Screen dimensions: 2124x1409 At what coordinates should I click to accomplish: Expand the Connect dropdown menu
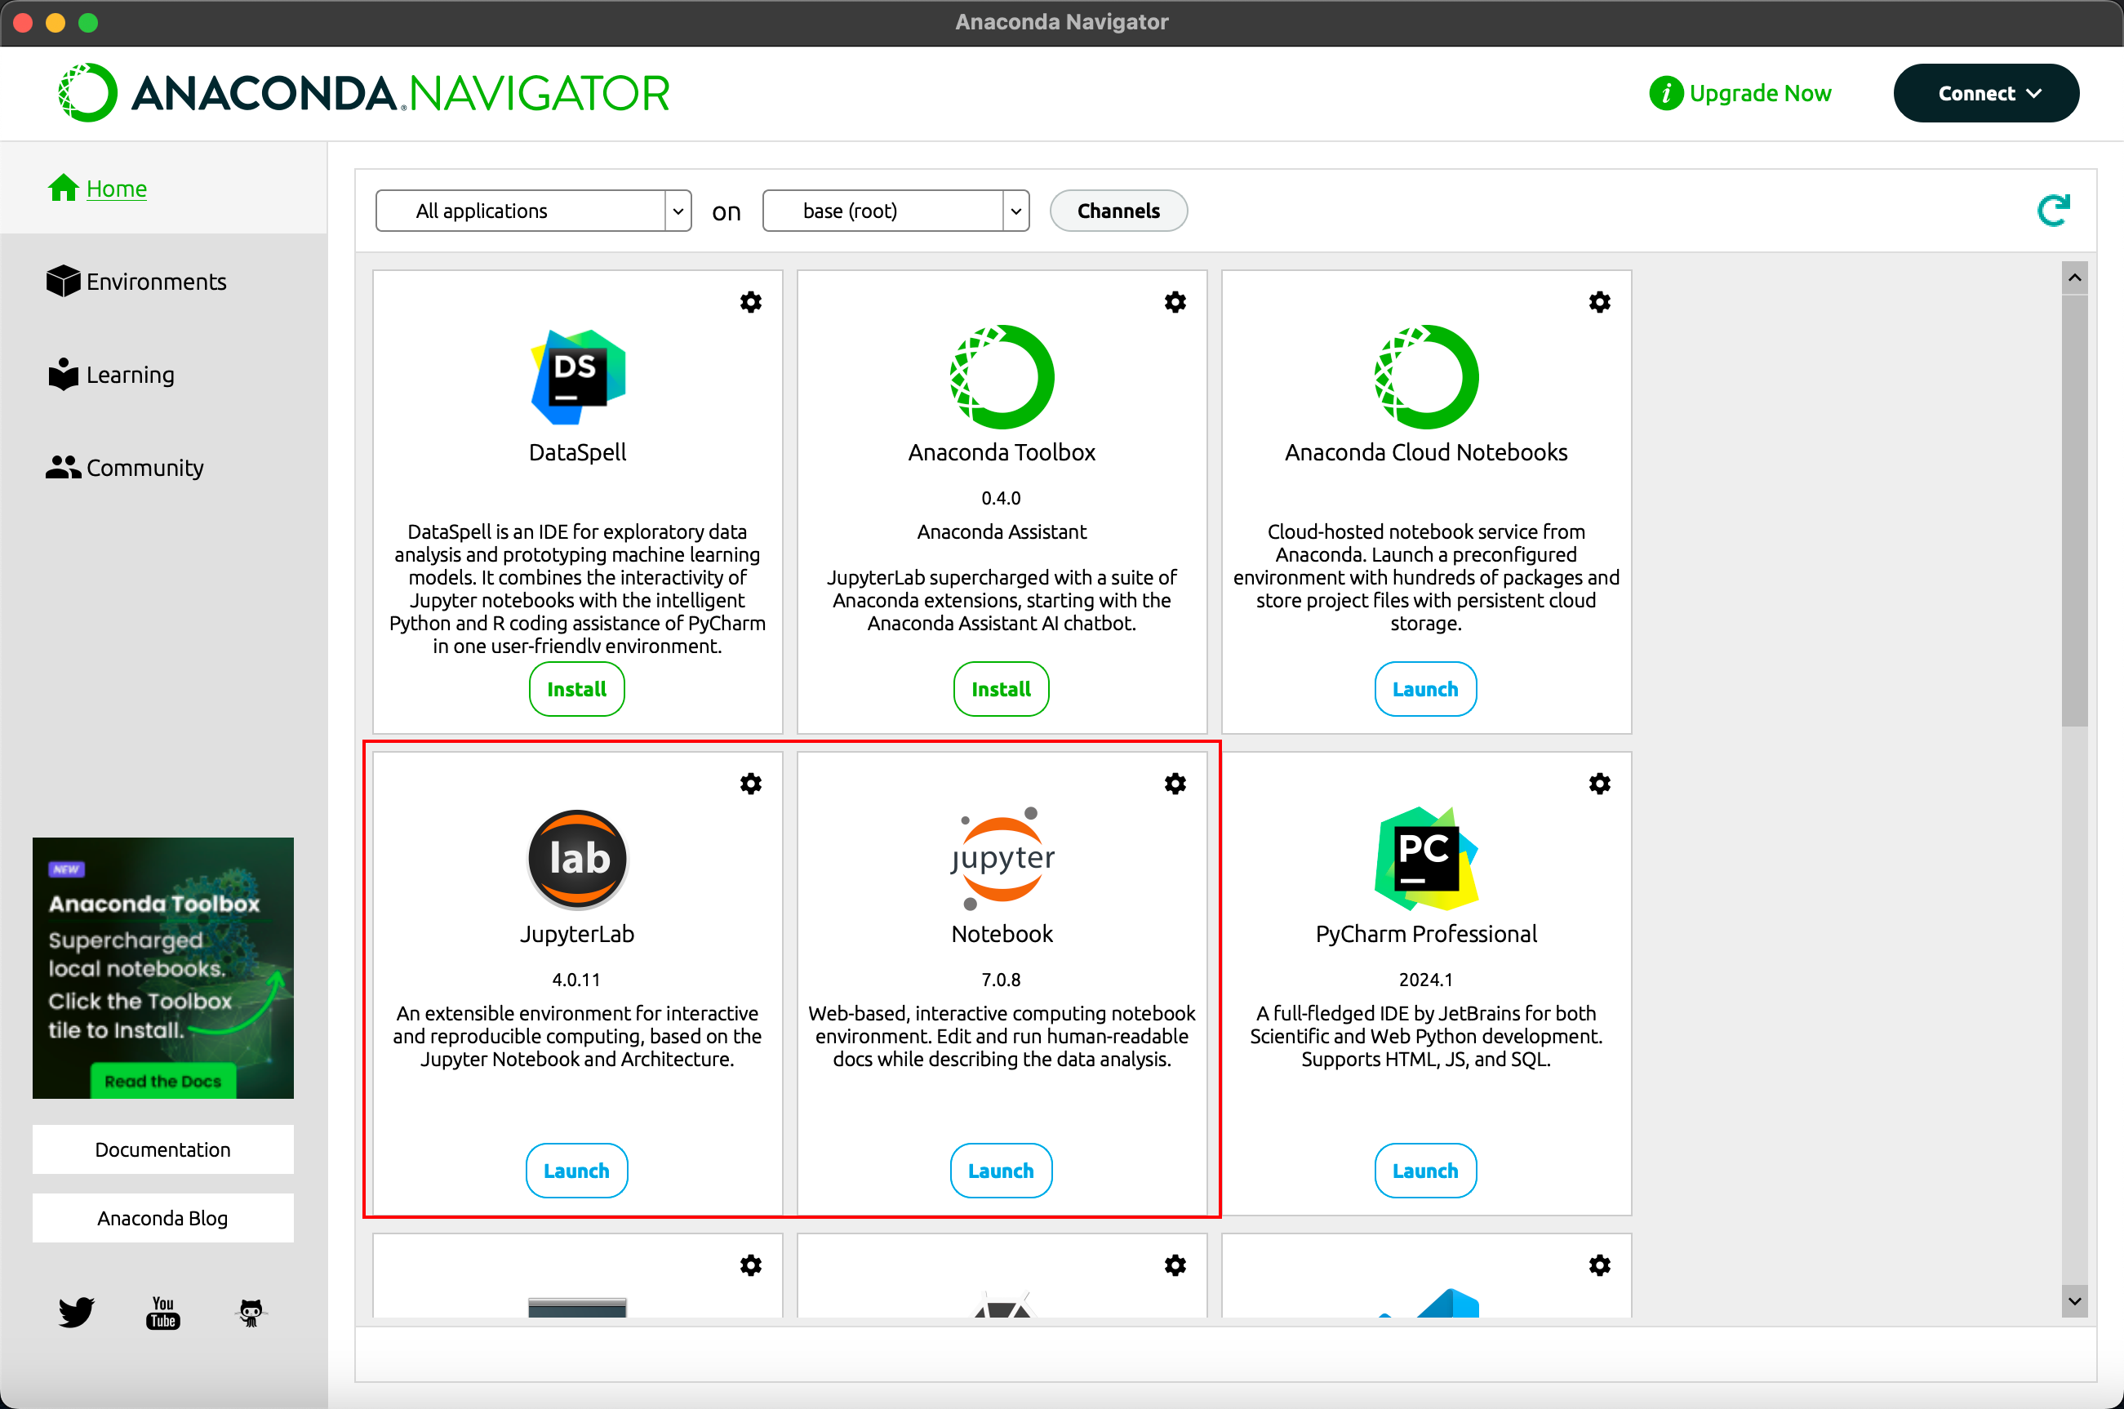click(x=1985, y=93)
